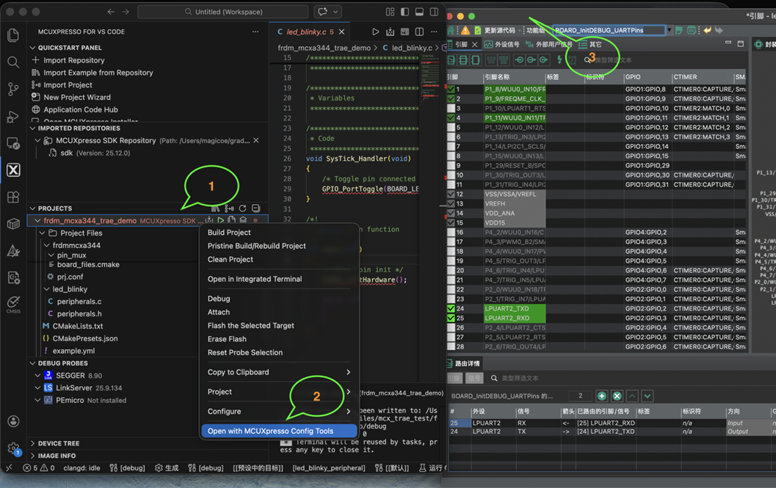Uncheck the pin 25 LPUART2_RXD checkbox
The width and height of the screenshot is (776, 488).
pos(451,318)
